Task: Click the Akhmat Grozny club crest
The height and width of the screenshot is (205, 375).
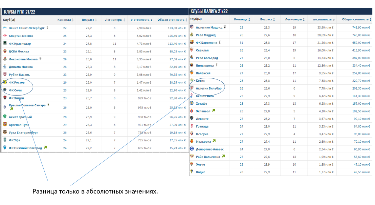Action: coord(5,116)
